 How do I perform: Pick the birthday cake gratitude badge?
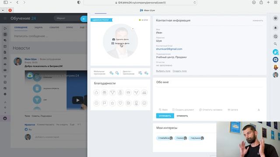144,92
